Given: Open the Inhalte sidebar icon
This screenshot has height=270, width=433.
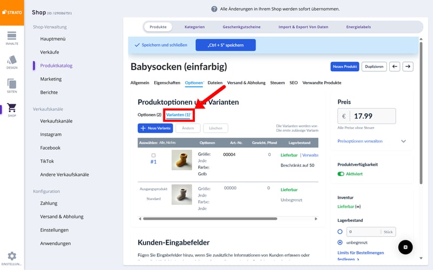Looking at the screenshot, I should coord(12,38).
